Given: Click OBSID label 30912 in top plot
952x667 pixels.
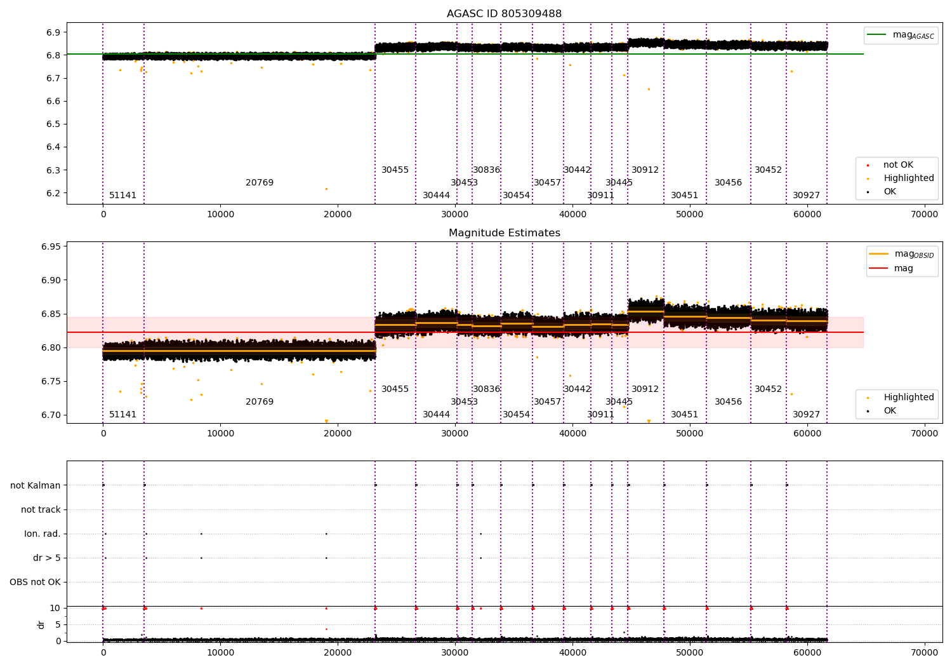Looking at the screenshot, I should click(x=645, y=170).
